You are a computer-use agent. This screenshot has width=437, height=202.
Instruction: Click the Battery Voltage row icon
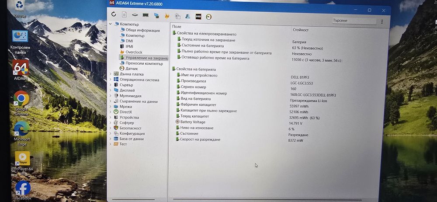(177, 122)
